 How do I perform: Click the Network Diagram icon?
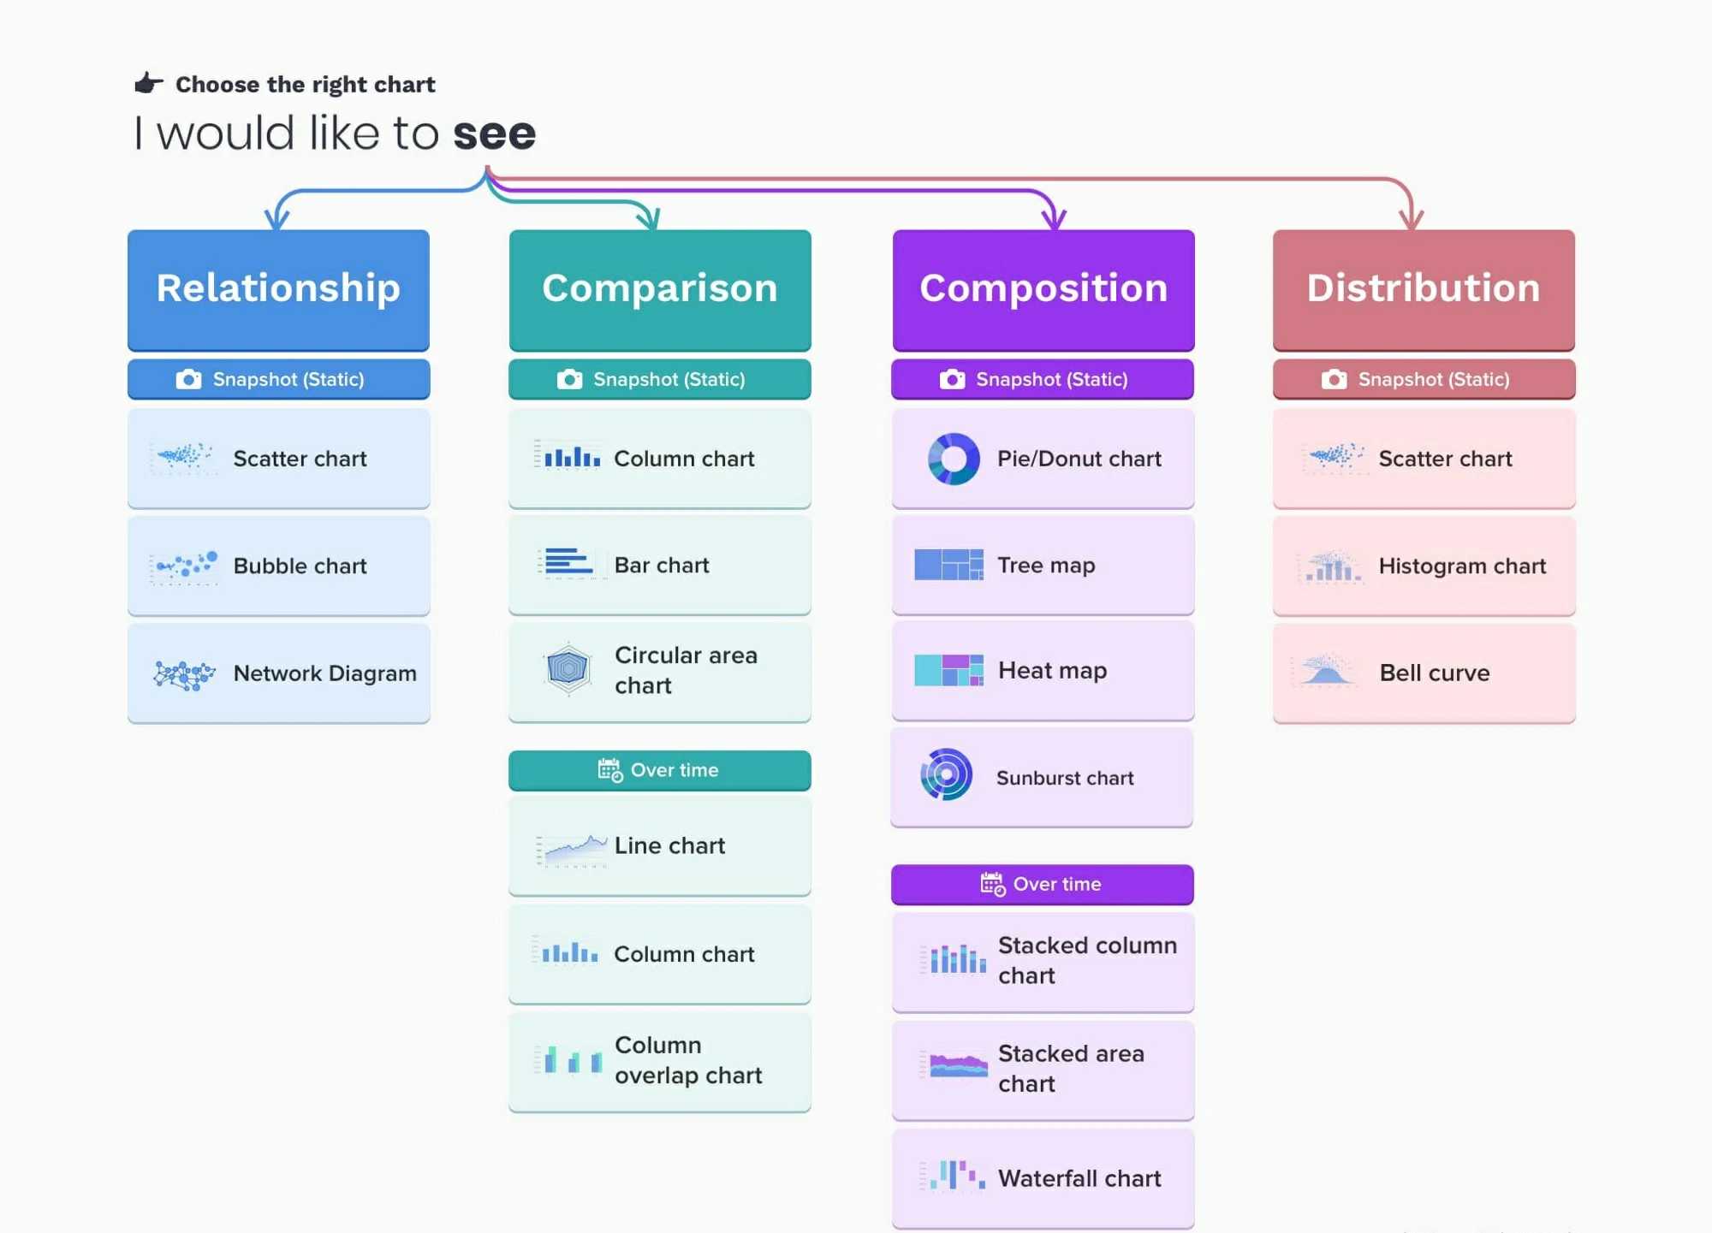point(184,674)
